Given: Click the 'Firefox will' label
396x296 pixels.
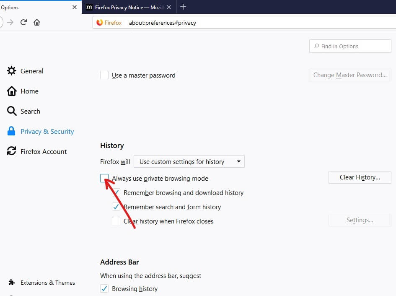Looking at the screenshot, I should point(115,162).
